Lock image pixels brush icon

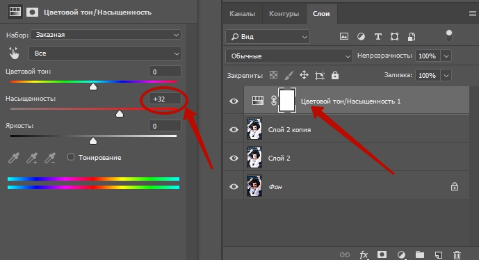pyautogui.click(x=289, y=75)
